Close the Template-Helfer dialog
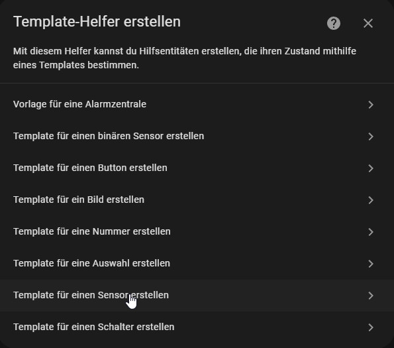Screen dimensions: 394x348 pos(368,23)
